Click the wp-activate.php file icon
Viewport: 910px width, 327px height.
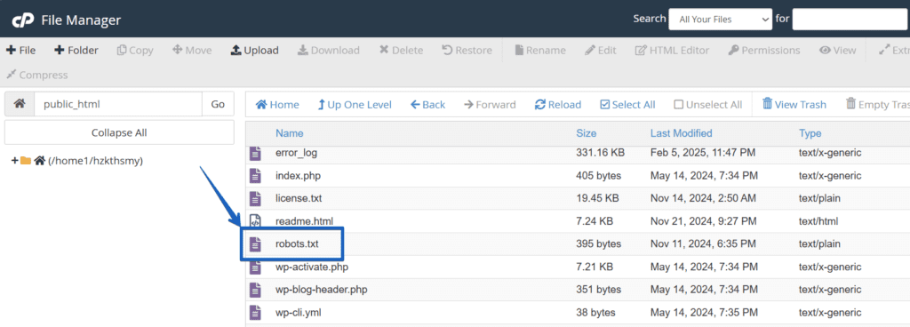coord(255,267)
